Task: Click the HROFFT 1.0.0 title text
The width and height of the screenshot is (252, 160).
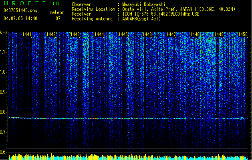Action: pyautogui.click(x=31, y=3)
